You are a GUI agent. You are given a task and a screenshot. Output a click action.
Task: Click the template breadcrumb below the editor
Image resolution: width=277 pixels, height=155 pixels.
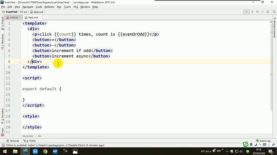(28, 136)
